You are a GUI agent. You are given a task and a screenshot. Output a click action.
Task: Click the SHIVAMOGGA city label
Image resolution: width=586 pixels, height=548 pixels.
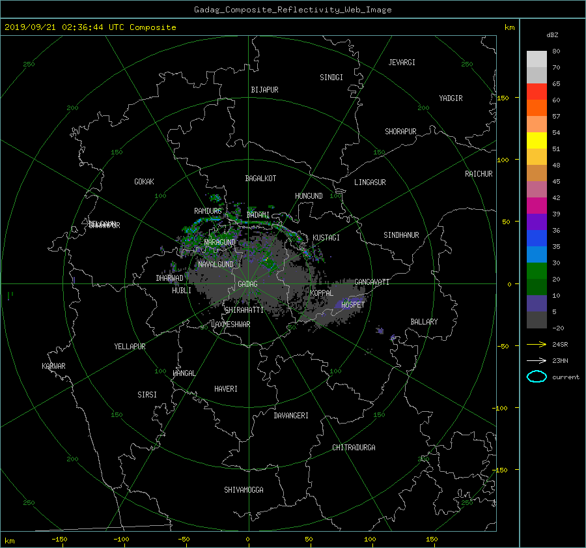244,490
